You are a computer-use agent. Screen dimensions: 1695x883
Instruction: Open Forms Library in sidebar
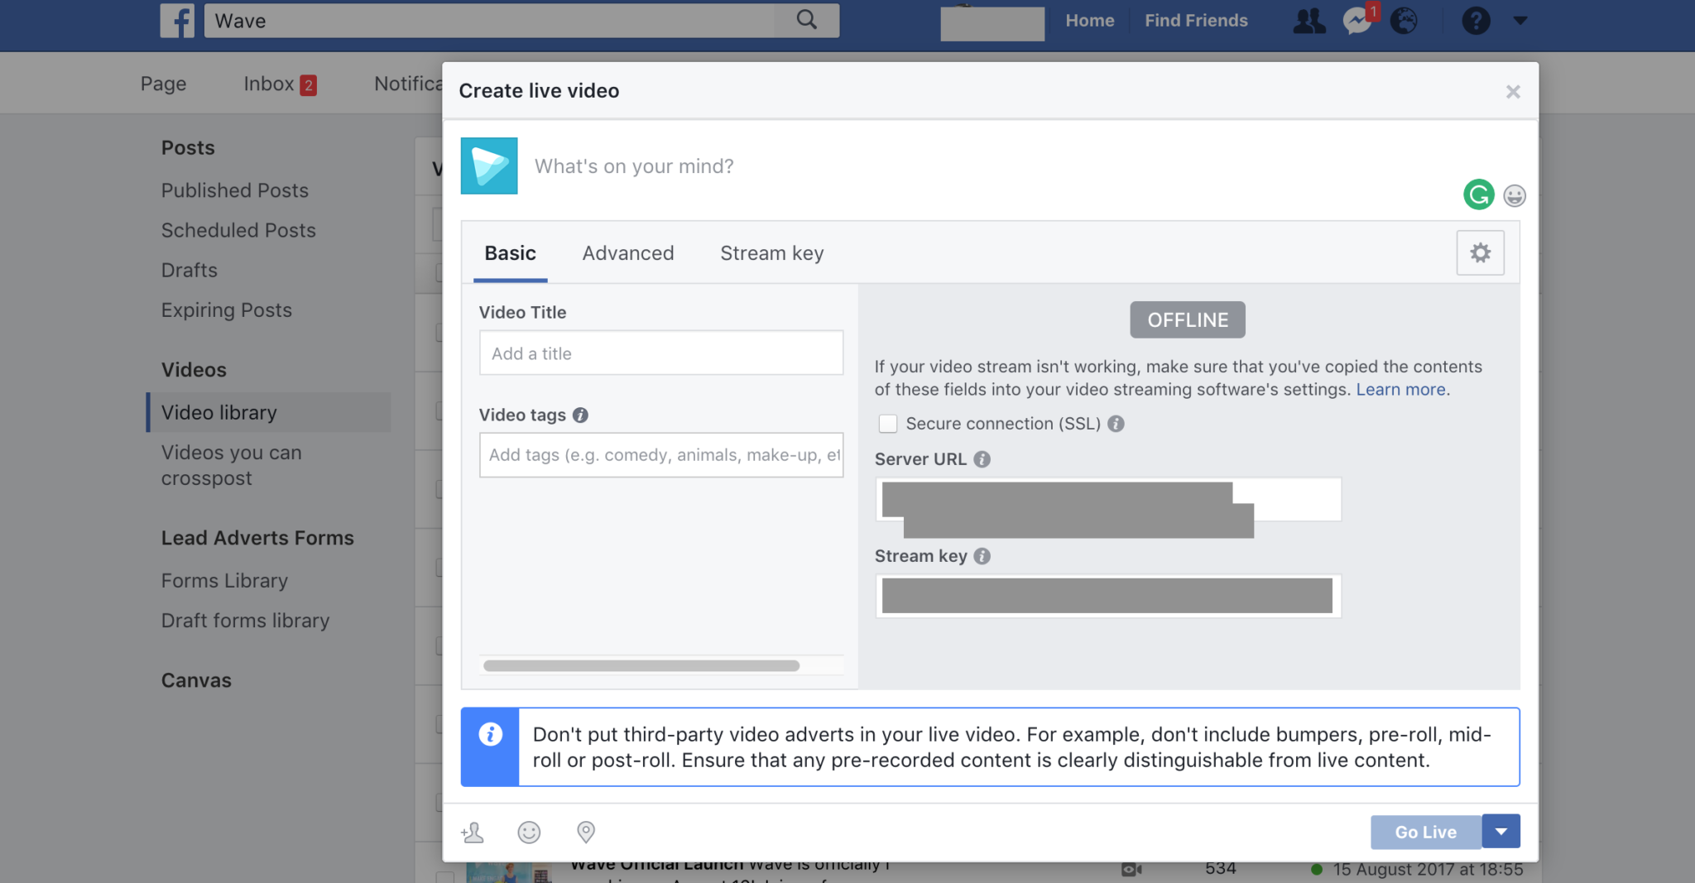(224, 581)
